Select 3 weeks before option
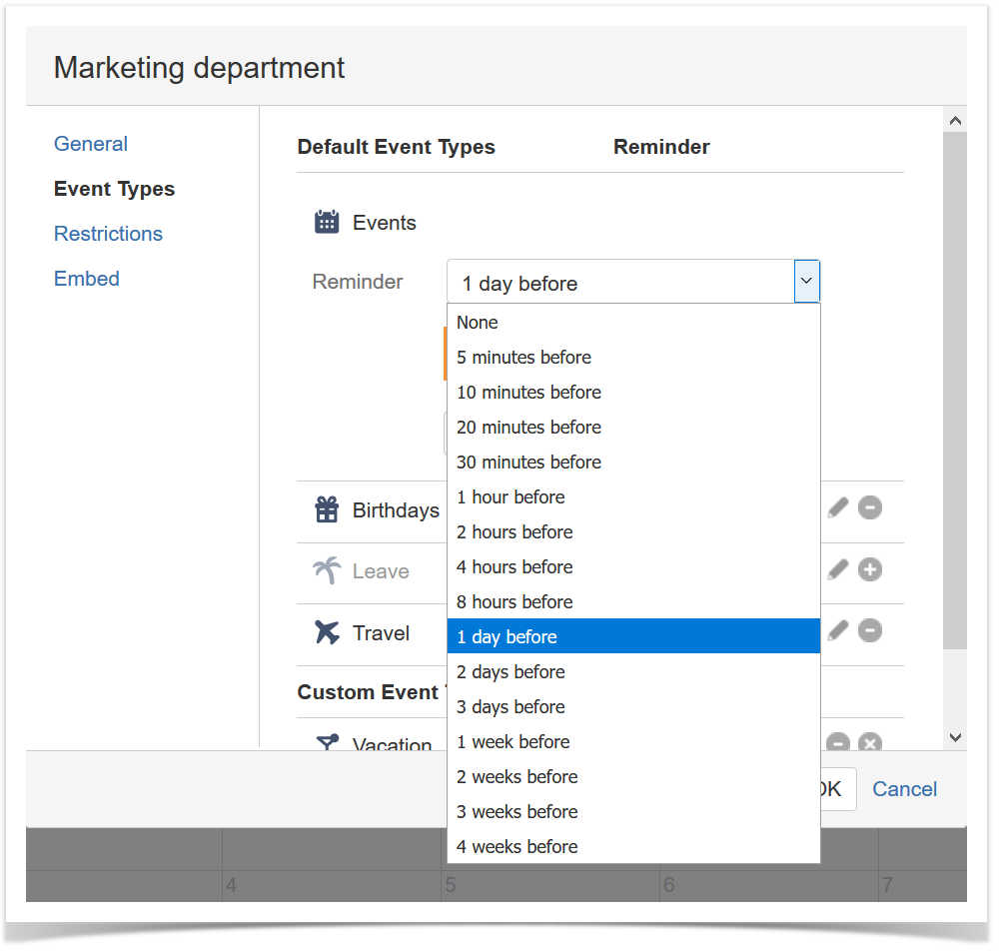1001x951 pixels. (x=633, y=812)
